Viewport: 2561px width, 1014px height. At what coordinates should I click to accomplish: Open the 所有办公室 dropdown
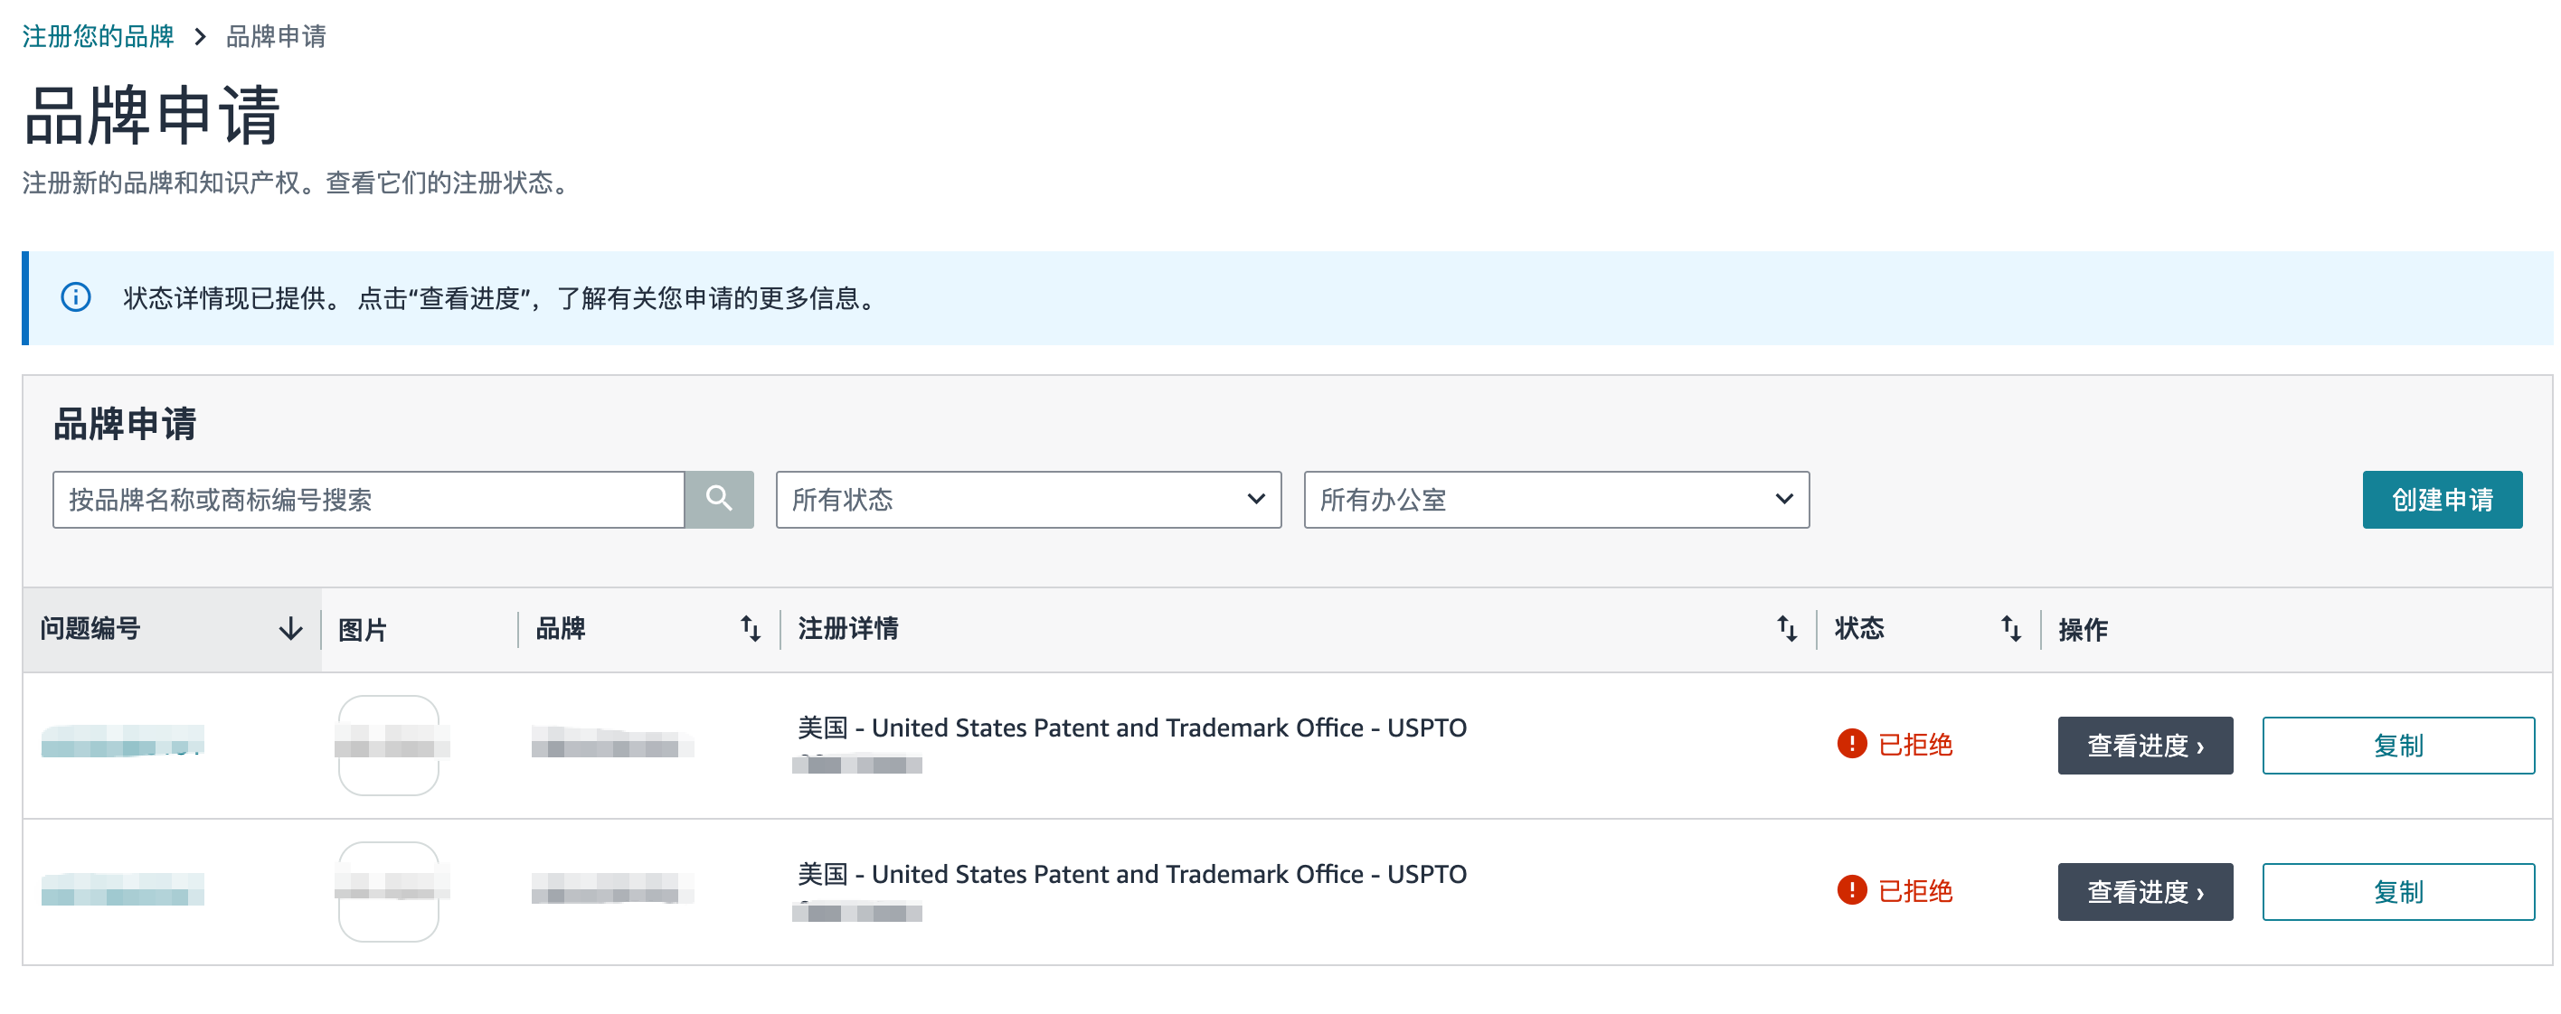tap(1556, 500)
